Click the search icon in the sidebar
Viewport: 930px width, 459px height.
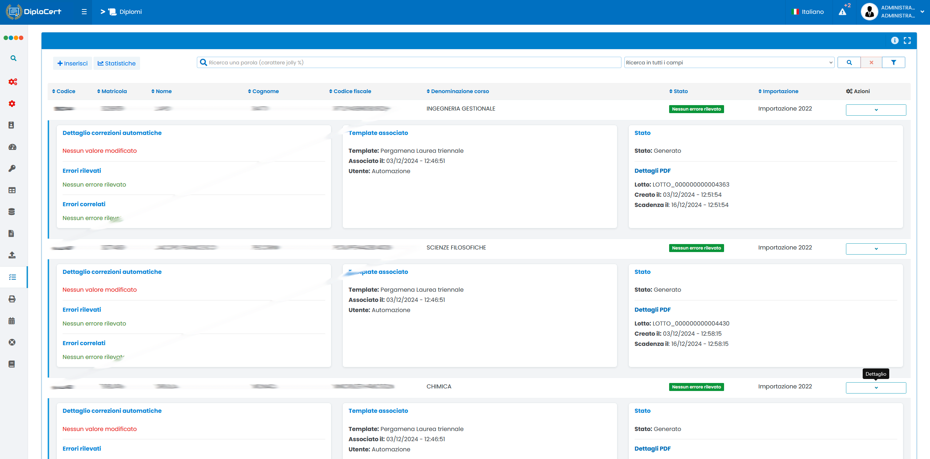(13, 58)
